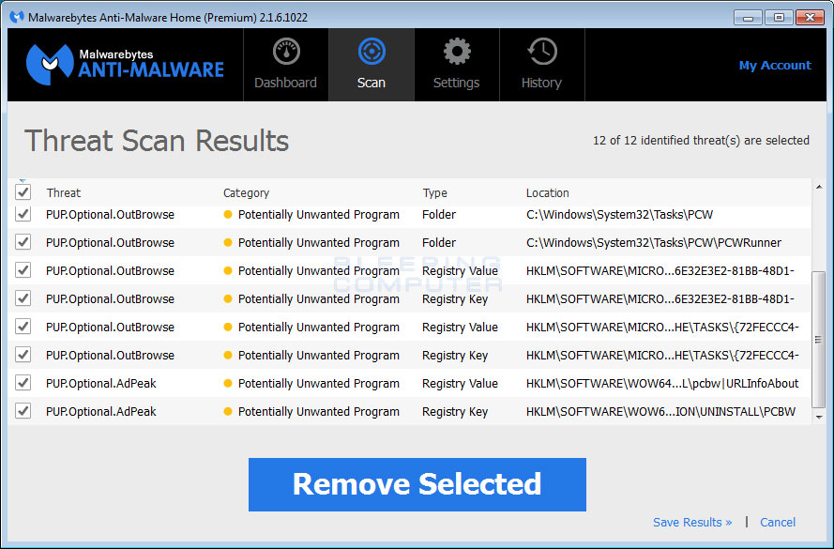Open the My Account link
The height and width of the screenshot is (549, 834).
point(775,66)
